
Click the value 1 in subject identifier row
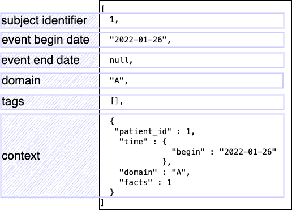click(112, 19)
